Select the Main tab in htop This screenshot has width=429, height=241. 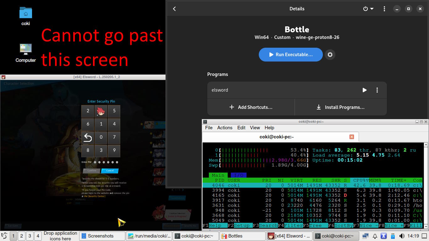[x=218, y=175]
